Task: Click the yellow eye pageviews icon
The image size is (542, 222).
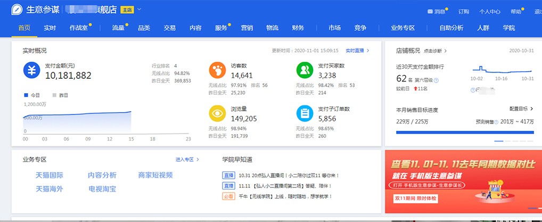Action: [x=217, y=113]
